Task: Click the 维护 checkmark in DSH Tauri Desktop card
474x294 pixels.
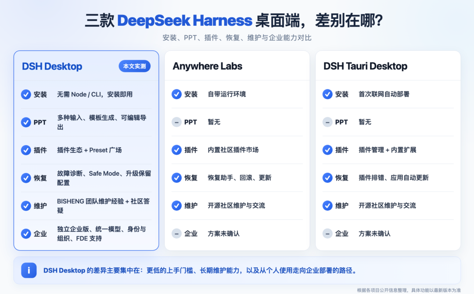Action: pyautogui.click(x=327, y=205)
